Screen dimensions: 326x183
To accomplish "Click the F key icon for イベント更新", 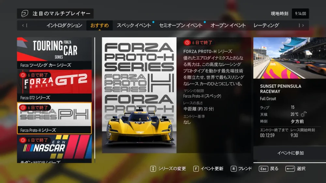I will [x=196, y=169].
